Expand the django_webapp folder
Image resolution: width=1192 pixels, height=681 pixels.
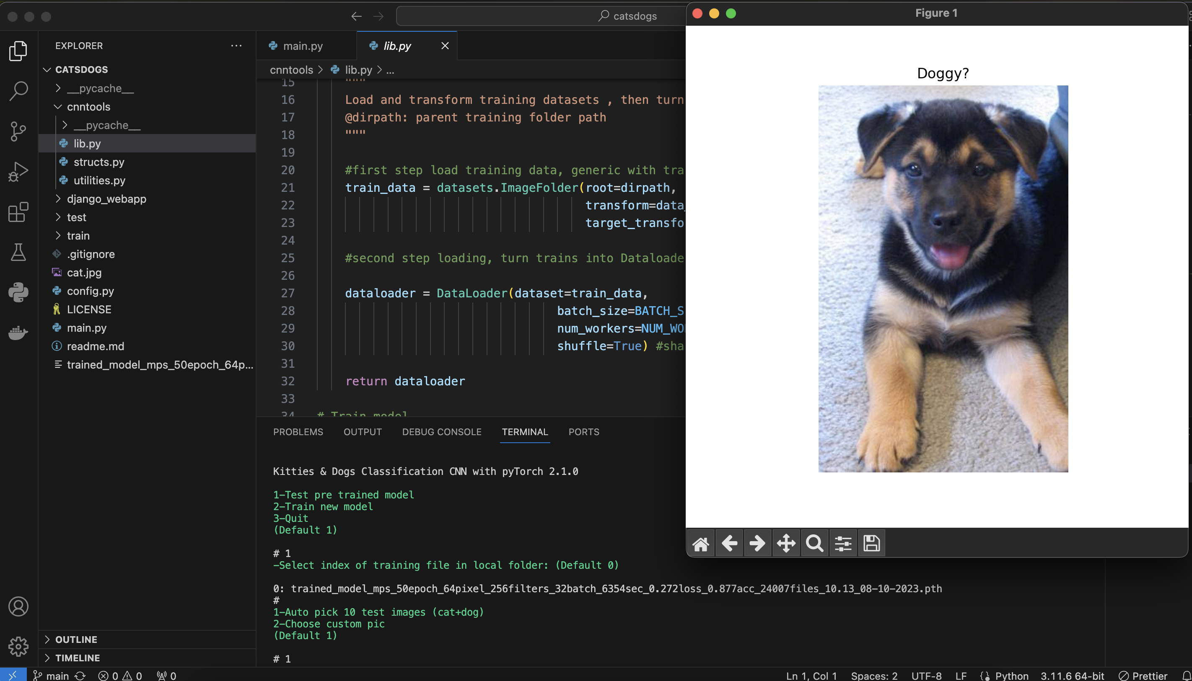(106, 199)
